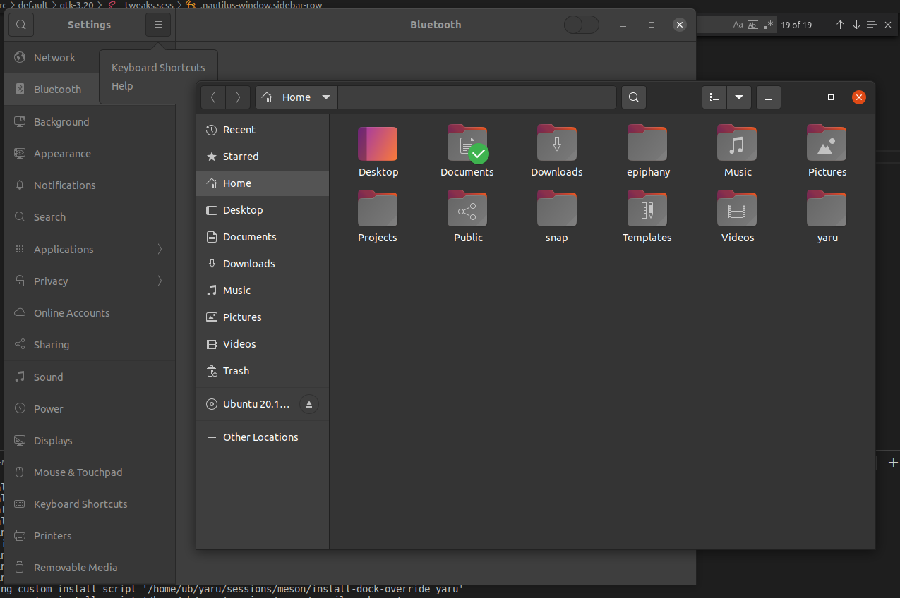Open Mouse & Touchpad settings panel
The image size is (900, 598).
[90, 472]
